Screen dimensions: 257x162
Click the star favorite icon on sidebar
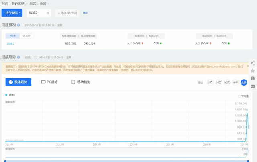click(253, 71)
